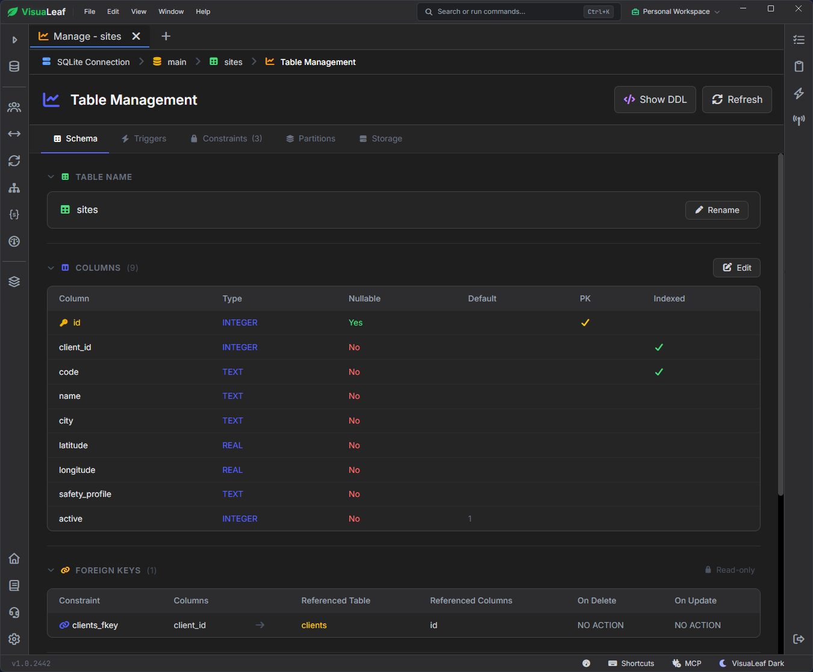The height and width of the screenshot is (672, 813).
Task: Open the Window menu
Action: (x=171, y=11)
